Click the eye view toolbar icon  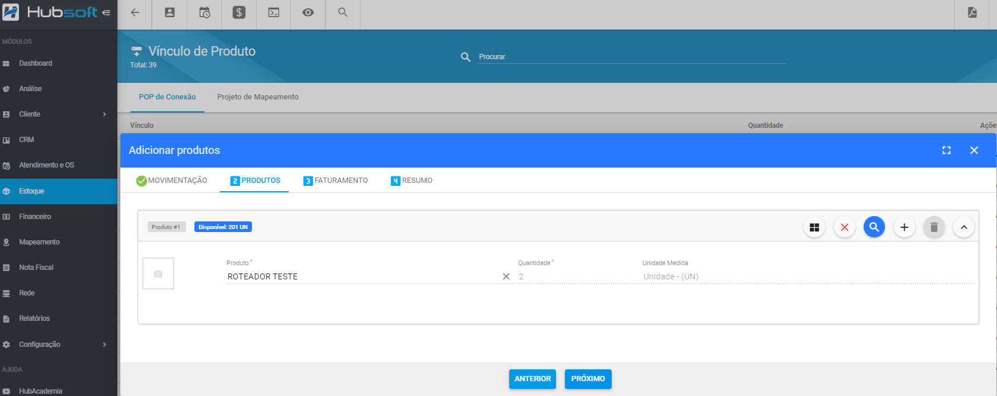point(308,12)
